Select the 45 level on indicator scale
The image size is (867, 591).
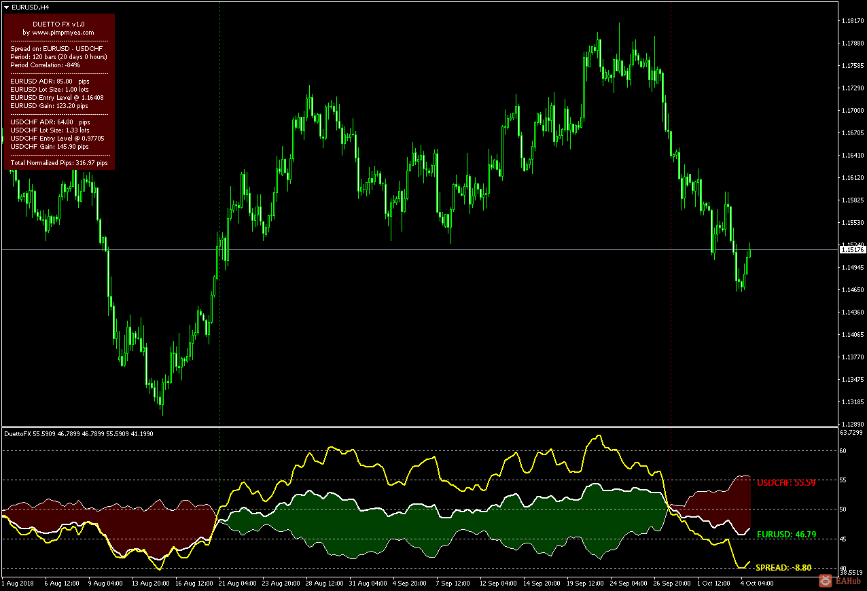843,539
